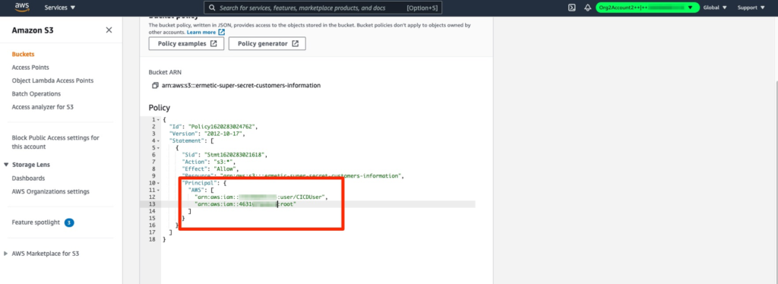Open the Global region dropdown
Viewport: 778px width, 284px height.
pos(715,8)
